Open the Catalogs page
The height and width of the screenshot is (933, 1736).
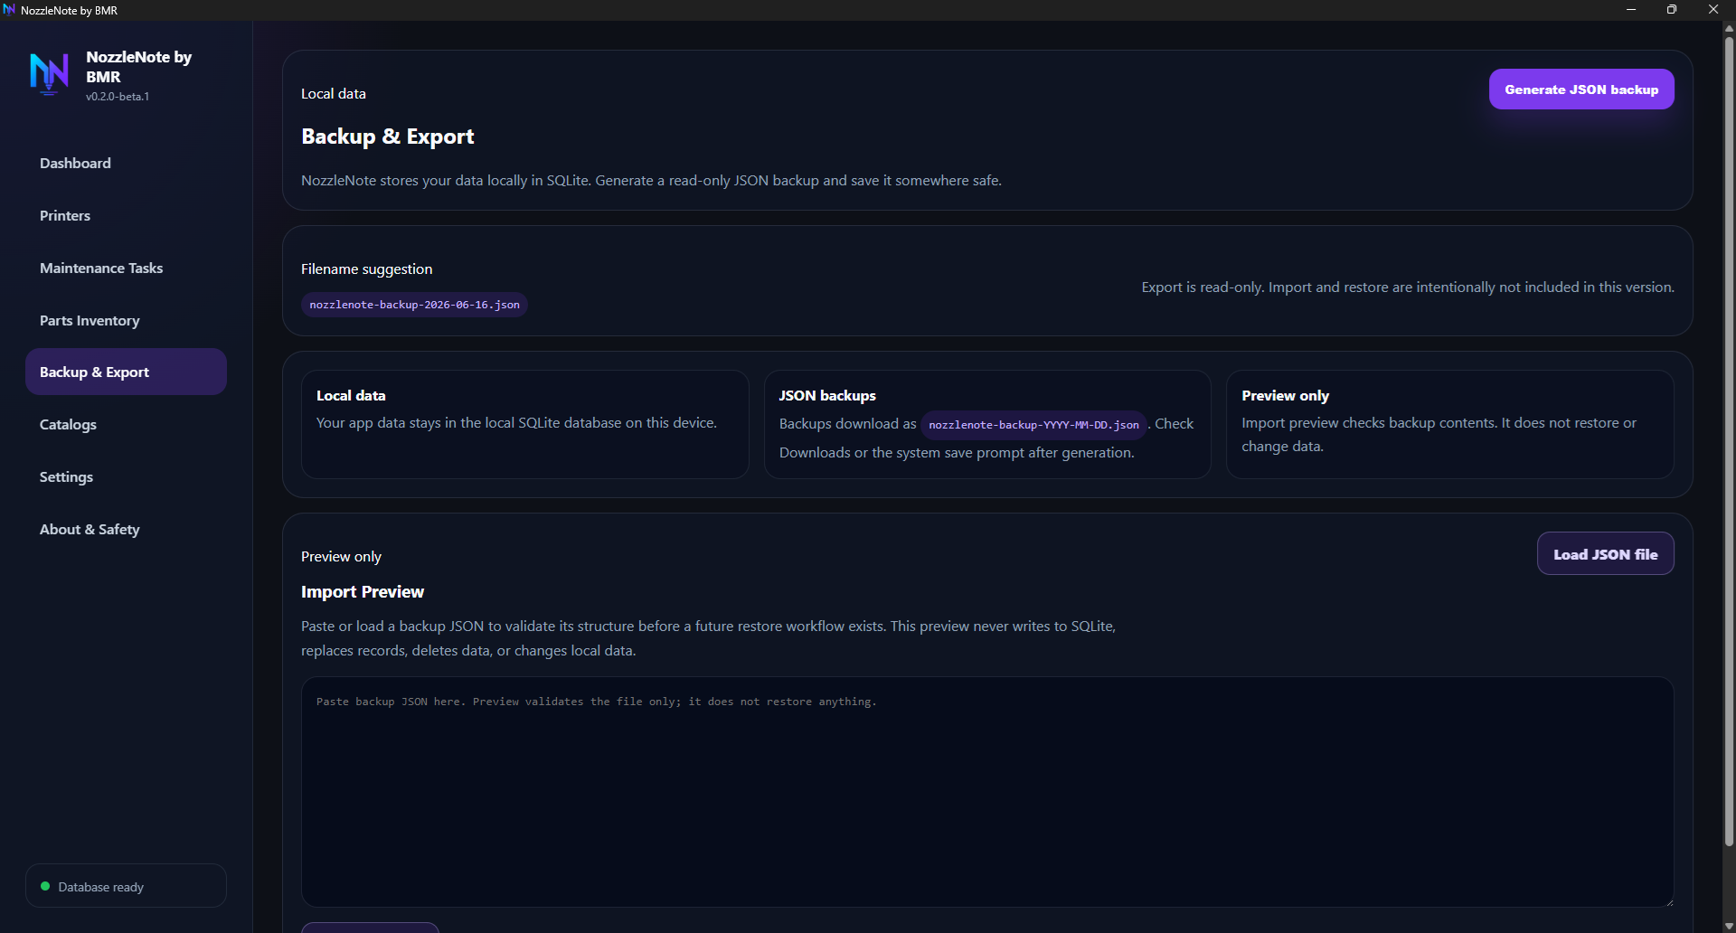pos(126,424)
